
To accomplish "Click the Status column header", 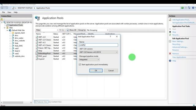I will pos(56,34).
